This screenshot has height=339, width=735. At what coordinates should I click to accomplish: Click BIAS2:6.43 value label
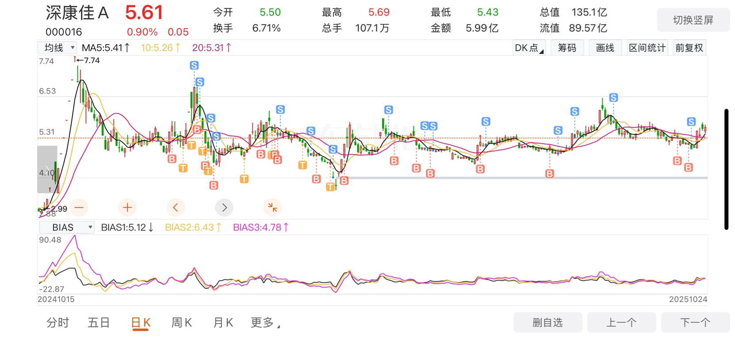pos(193,227)
